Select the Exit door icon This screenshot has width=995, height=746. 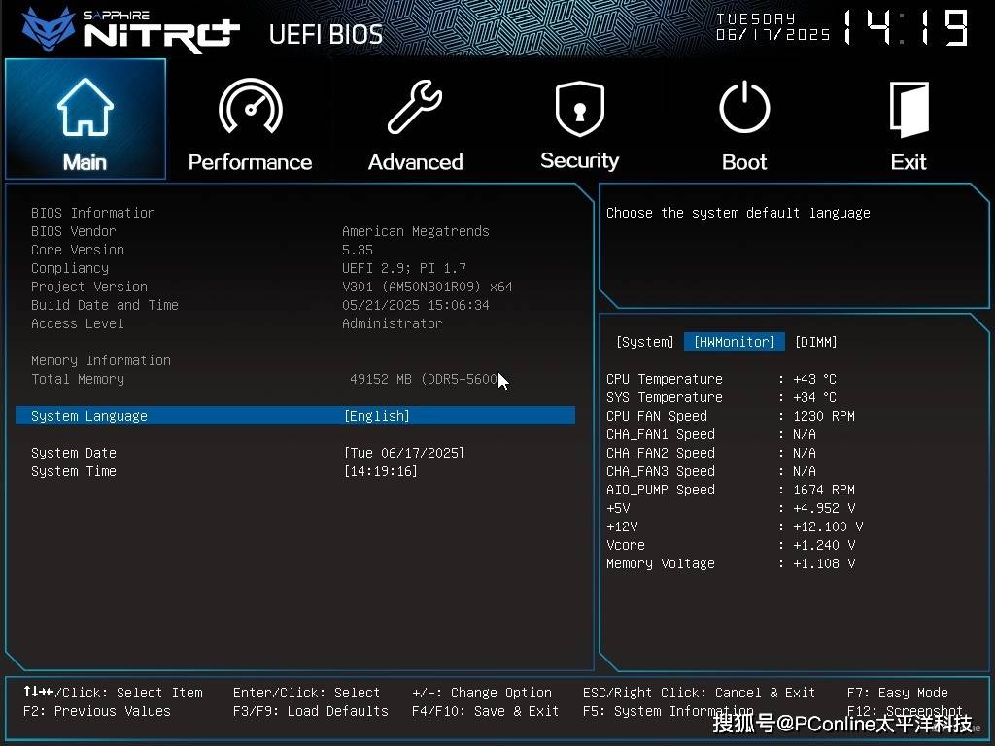point(909,108)
